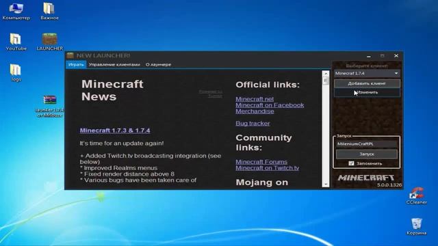
Task: Expand the Minecraft 1.7.4 client dropdown
Action: click(x=396, y=73)
